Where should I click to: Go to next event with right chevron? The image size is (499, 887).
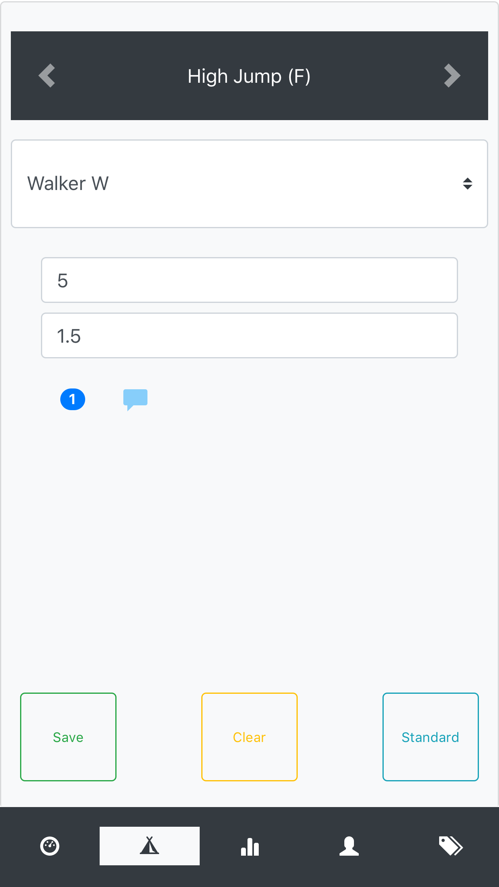click(452, 76)
